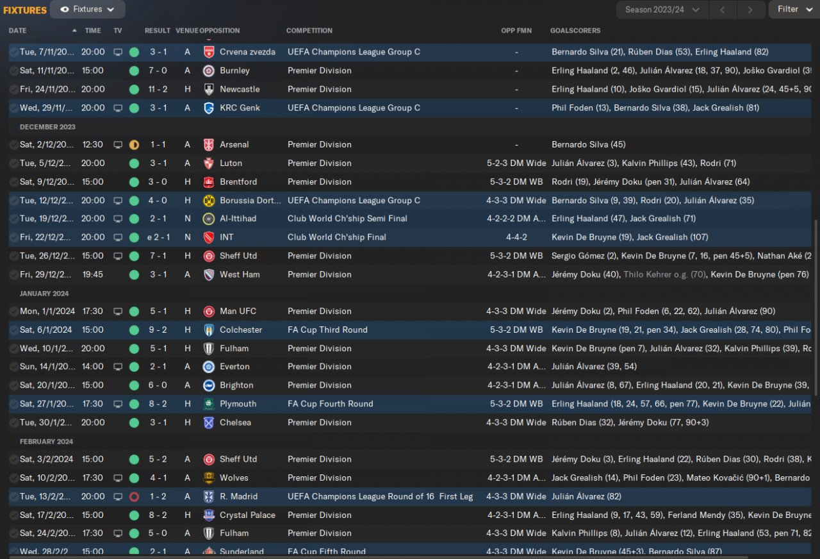Viewport: 820px width, 559px height.
Task: Sort by the Venue column header
Action: point(187,31)
